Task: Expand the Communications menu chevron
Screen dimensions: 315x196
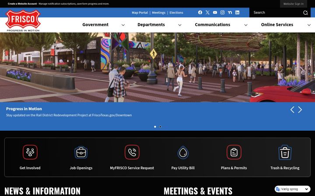Action: [246, 25]
